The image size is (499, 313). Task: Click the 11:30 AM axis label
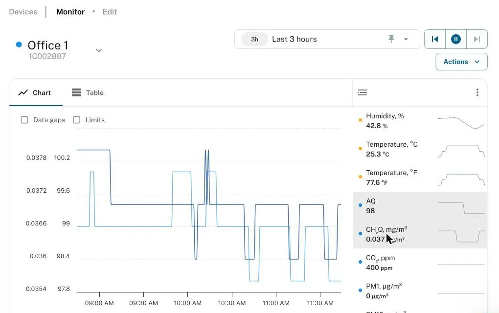coord(320,303)
